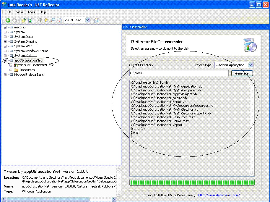Viewport: 270px width, 202px height.
Task: Open the denisbauer.com link
Action: click(x=219, y=195)
